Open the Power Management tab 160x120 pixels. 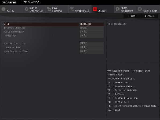click(x=126, y=9)
